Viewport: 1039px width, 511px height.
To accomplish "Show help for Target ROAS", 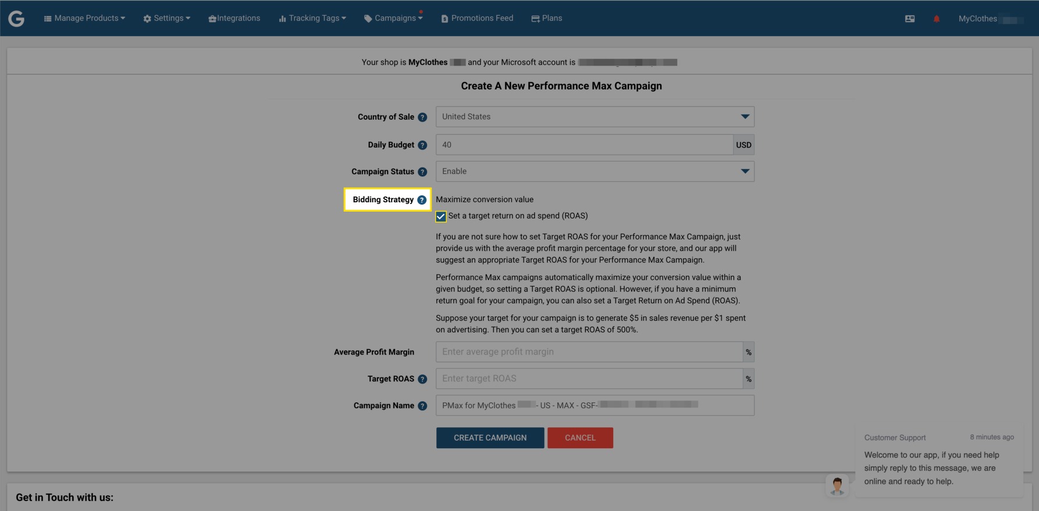I will 422,379.
